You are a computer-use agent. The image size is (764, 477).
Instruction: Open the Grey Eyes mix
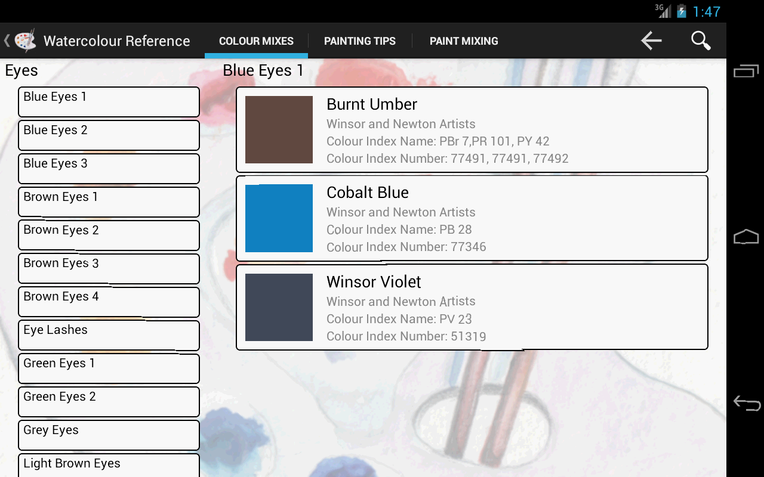coord(109,436)
